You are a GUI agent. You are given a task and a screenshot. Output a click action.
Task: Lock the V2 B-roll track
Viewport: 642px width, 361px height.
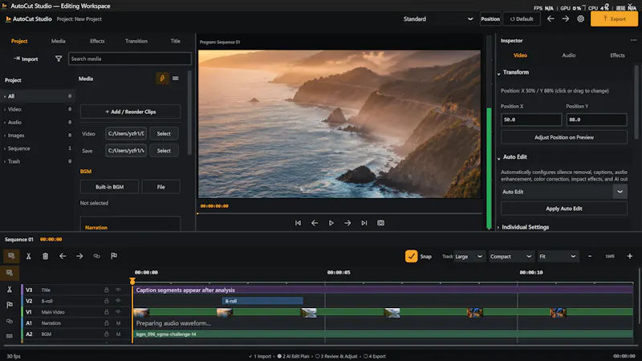[107, 301]
